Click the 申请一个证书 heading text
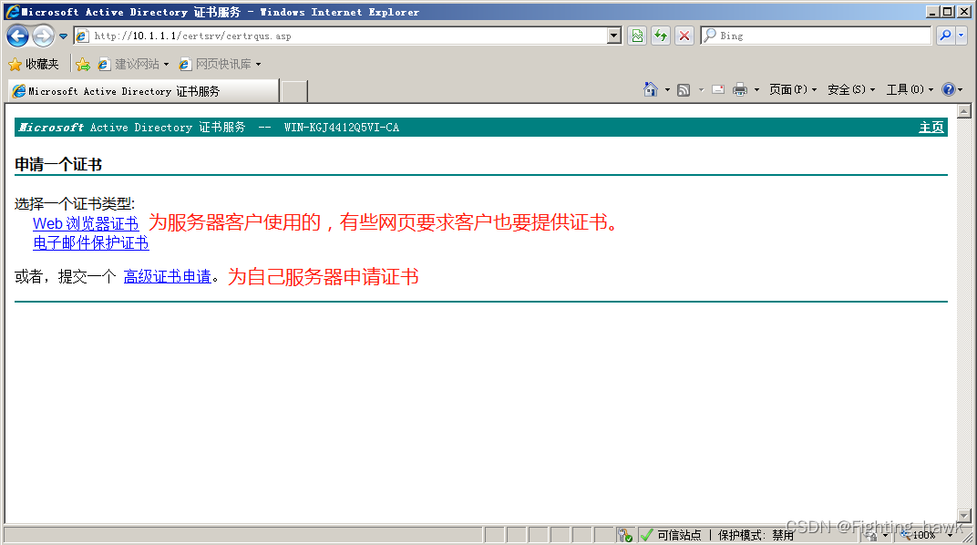Screen dimensions: 977x545 click(x=58, y=164)
